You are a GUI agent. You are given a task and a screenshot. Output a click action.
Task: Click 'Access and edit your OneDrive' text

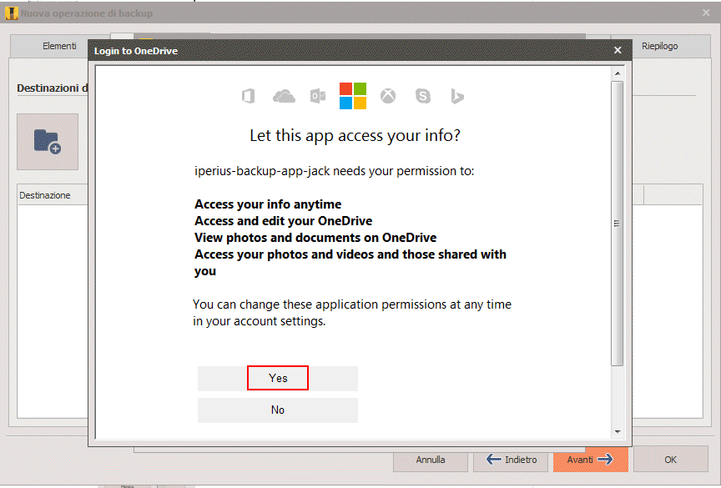[283, 221]
